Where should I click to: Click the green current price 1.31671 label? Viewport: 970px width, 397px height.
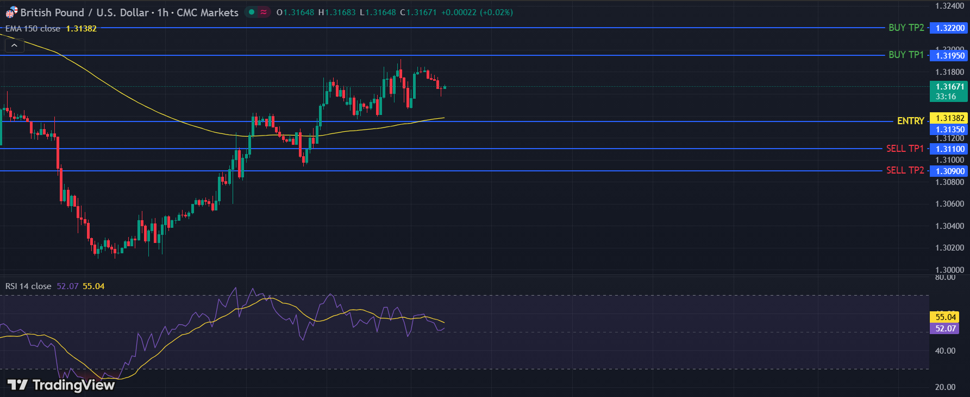[x=949, y=91]
